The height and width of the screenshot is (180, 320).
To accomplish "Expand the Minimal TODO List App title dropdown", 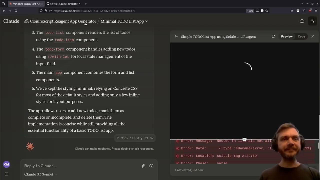I will pyautogui.click(x=124, y=21).
